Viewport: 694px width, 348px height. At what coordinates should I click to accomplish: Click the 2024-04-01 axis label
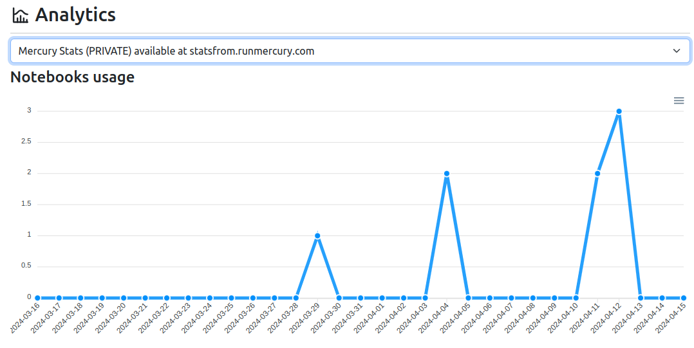(370, 317)
